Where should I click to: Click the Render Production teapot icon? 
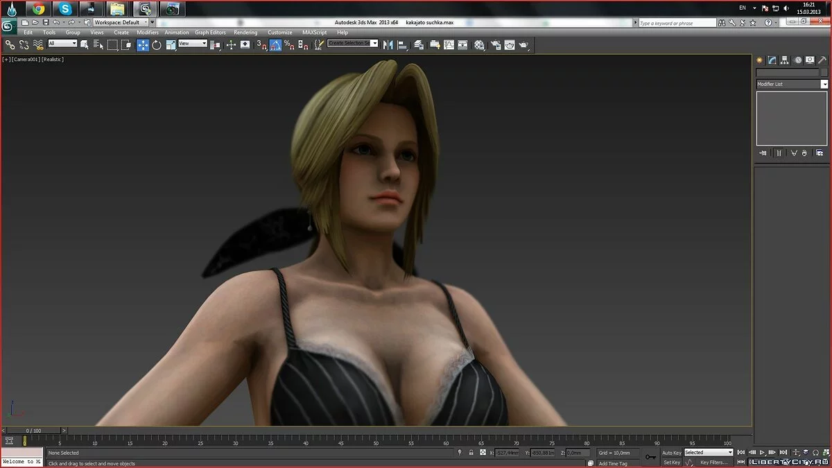click(x=524, y=45)
